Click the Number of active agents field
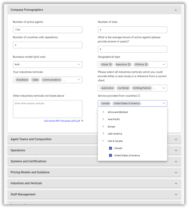The height and width of the screenshot is (208, 188). point(48,30)
